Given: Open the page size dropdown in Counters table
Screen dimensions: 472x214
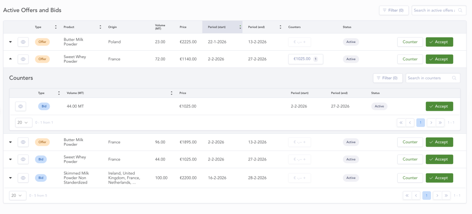Looking at the screenshot, I should click(24, 123).
